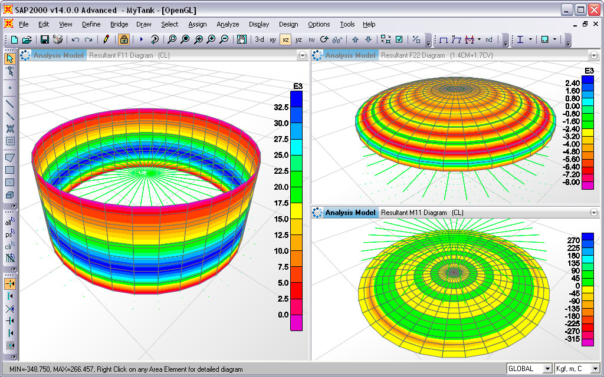Switch to the 3-d view
The width and height of the screenshot is (604, 377).
[x=259, y=39]
